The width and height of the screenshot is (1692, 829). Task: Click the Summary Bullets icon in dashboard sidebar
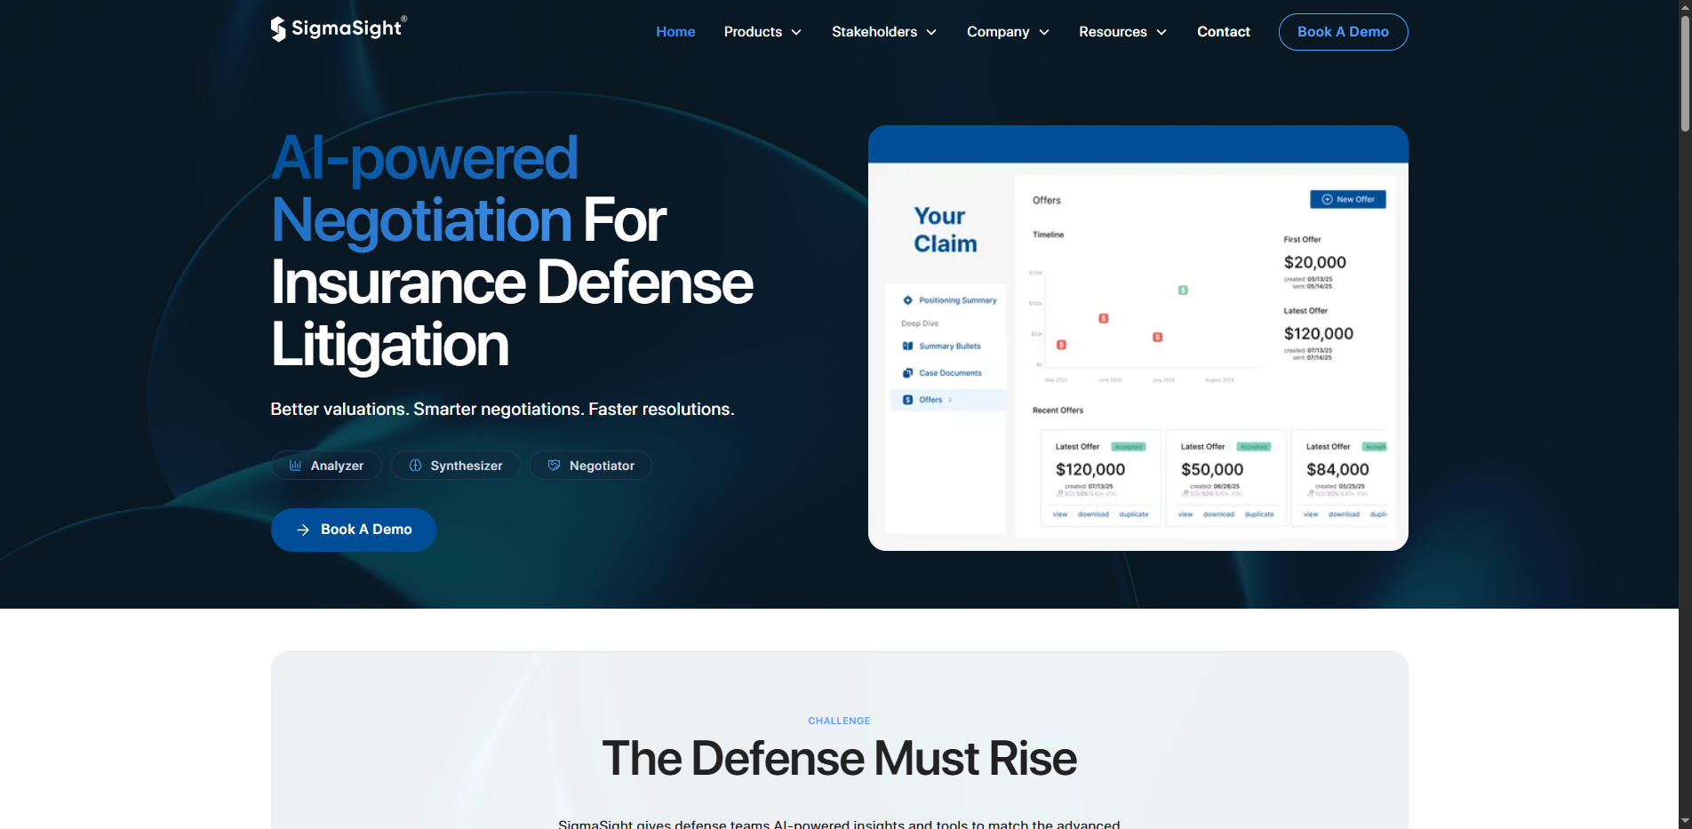907,347
